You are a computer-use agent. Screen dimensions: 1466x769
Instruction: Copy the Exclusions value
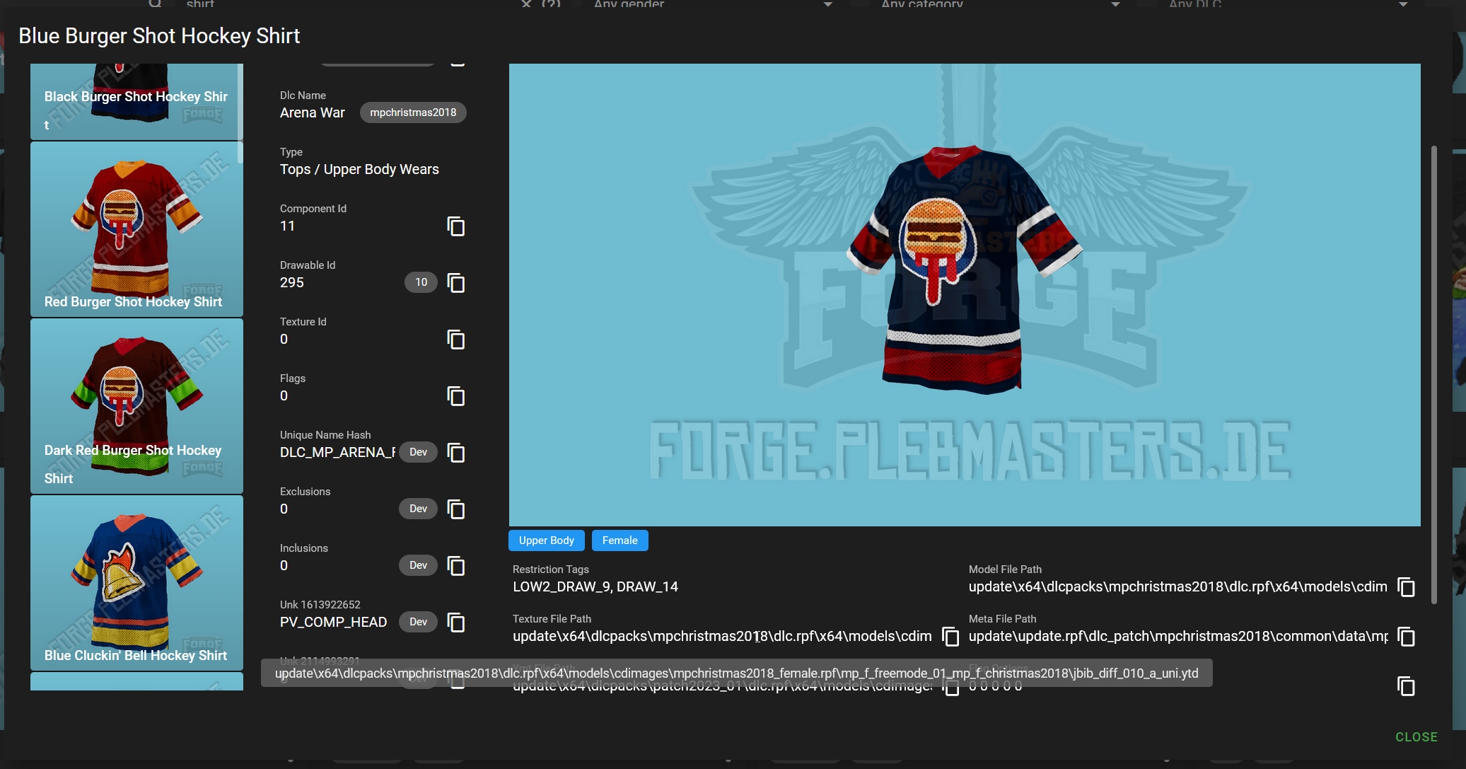456,509
